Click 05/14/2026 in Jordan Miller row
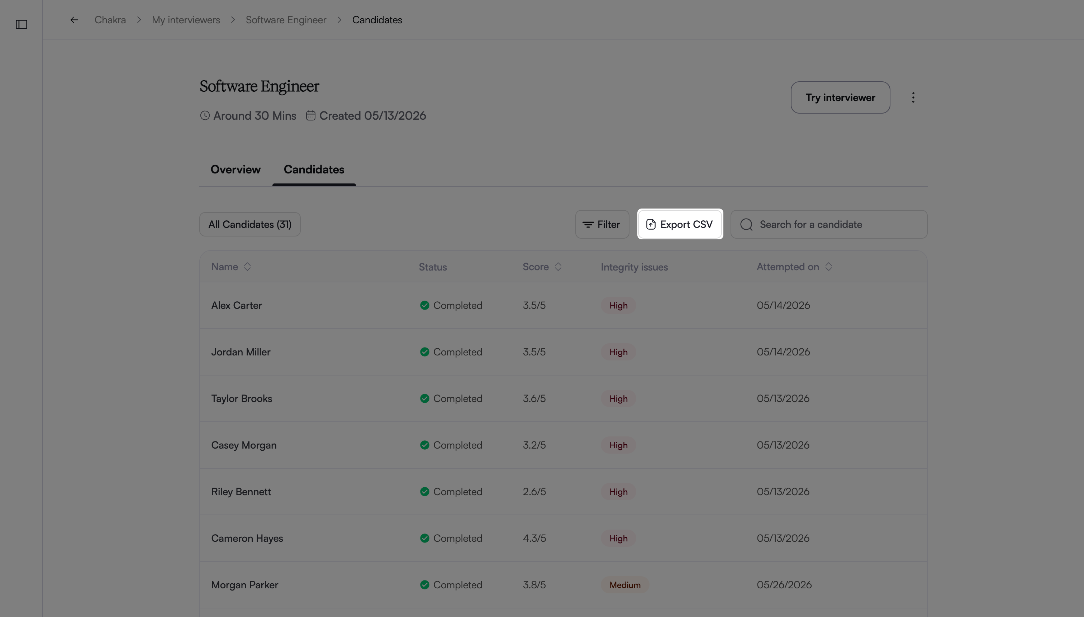This screenshot has width=1084, height=617. [783, 352]
